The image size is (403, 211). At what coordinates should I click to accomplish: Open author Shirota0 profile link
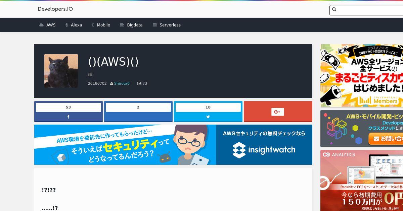[122, 83]
